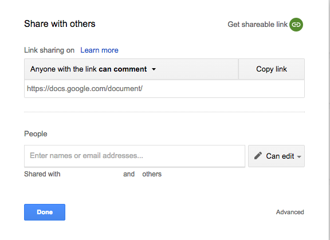Click the Share with others heading
330x240 pixels.
click(60, 23)
